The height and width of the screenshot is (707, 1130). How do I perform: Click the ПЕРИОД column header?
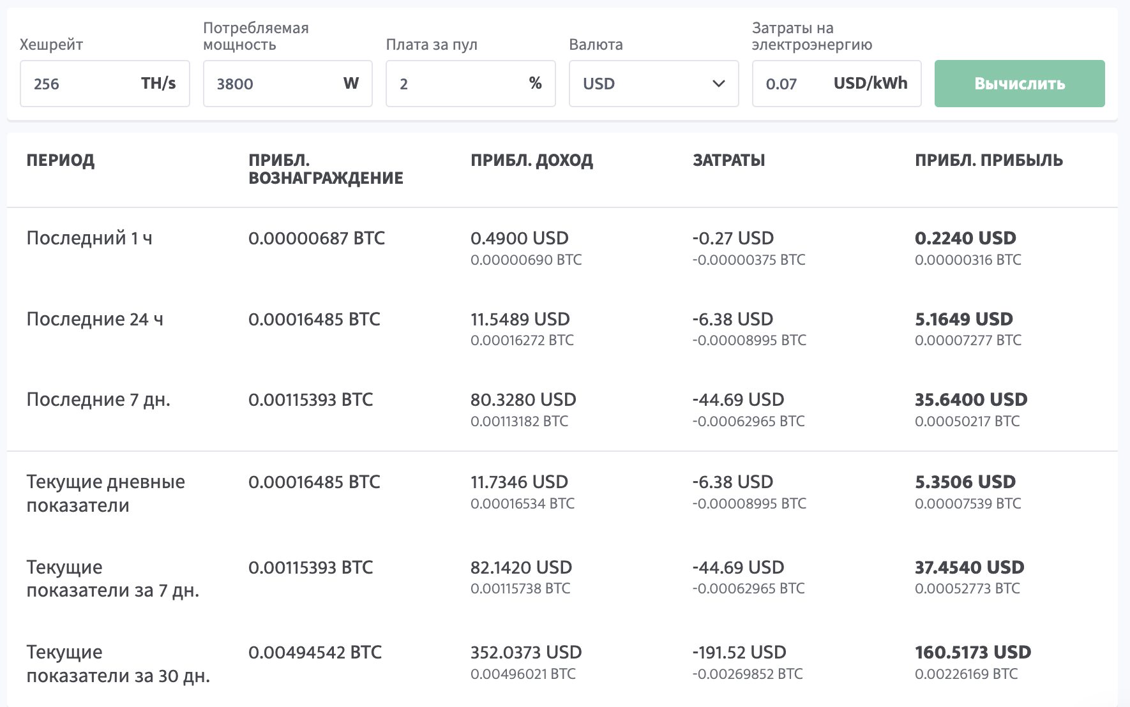point(61,160)
